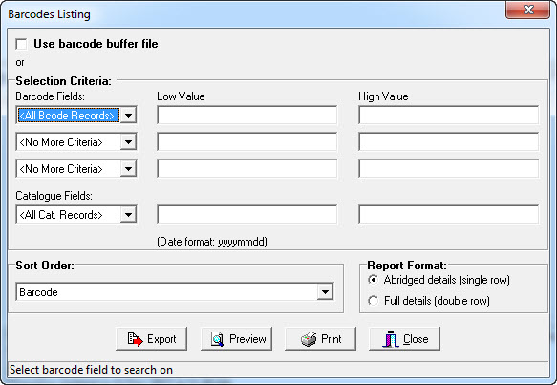This screenshot has width=557, height=385.
Task: Focus the second row Low Value input
Action: click(x=246, y=142)
